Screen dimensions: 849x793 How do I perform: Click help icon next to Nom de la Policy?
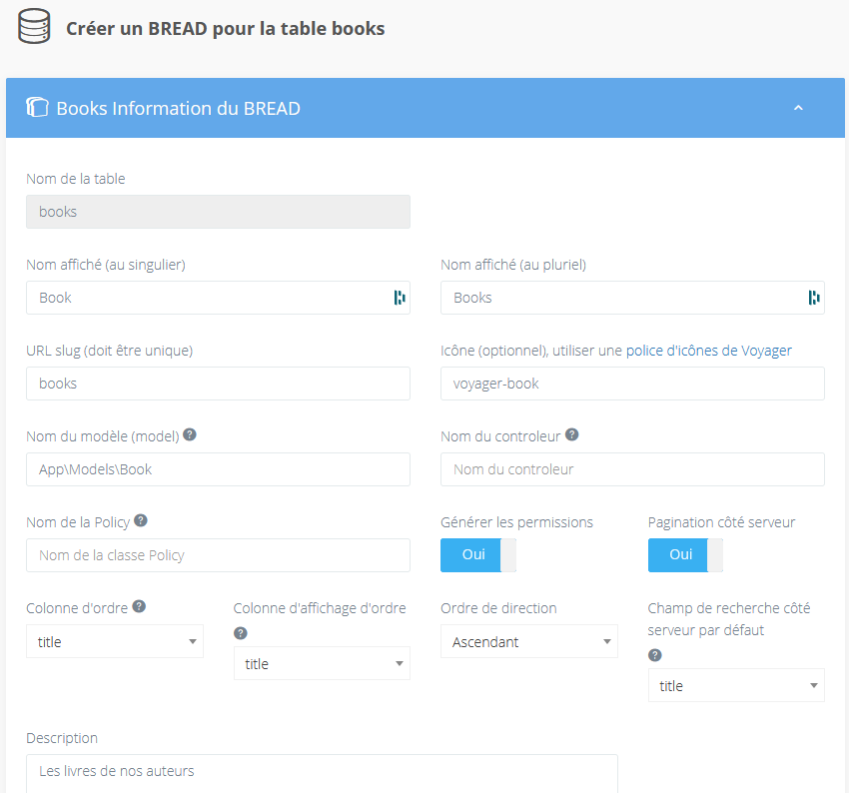point(141,520)
